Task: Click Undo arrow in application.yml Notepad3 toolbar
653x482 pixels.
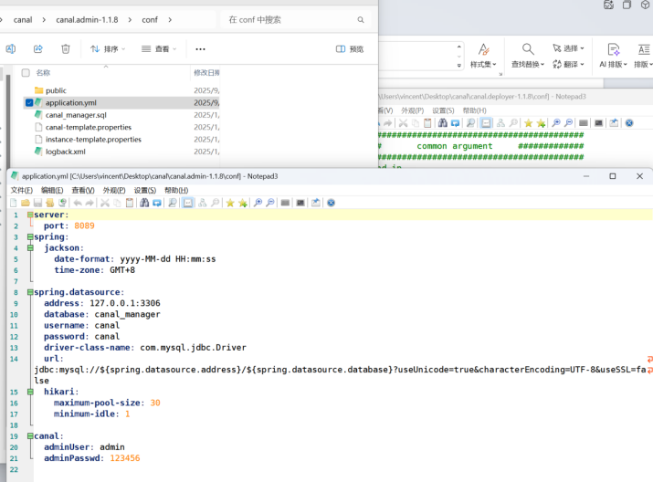Action: (78, 203)
